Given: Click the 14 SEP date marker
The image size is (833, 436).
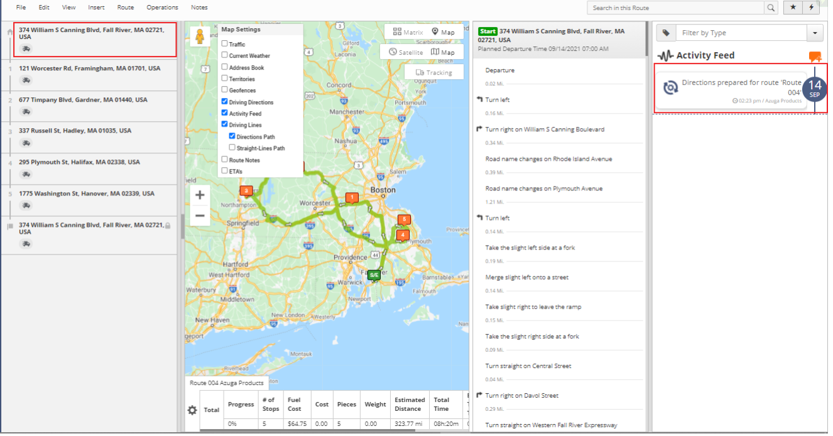Looking at the screenshot, I should pyautogui.click(x=815, y=89).
